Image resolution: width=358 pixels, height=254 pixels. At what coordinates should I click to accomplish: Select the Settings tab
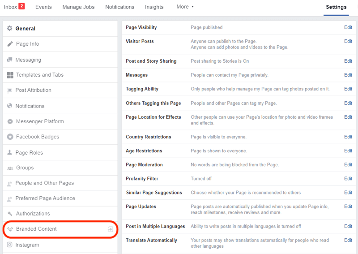pos(336,7)
